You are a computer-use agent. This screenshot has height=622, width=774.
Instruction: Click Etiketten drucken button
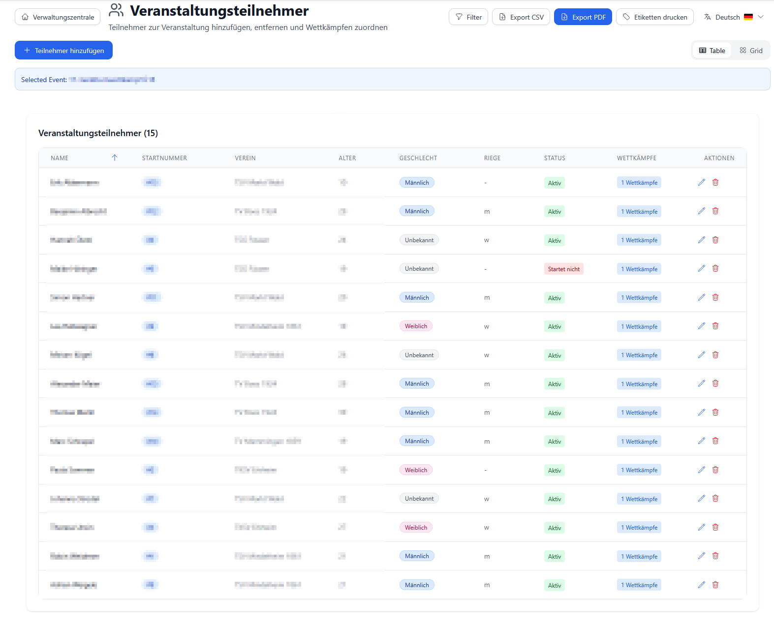[655, 17]
